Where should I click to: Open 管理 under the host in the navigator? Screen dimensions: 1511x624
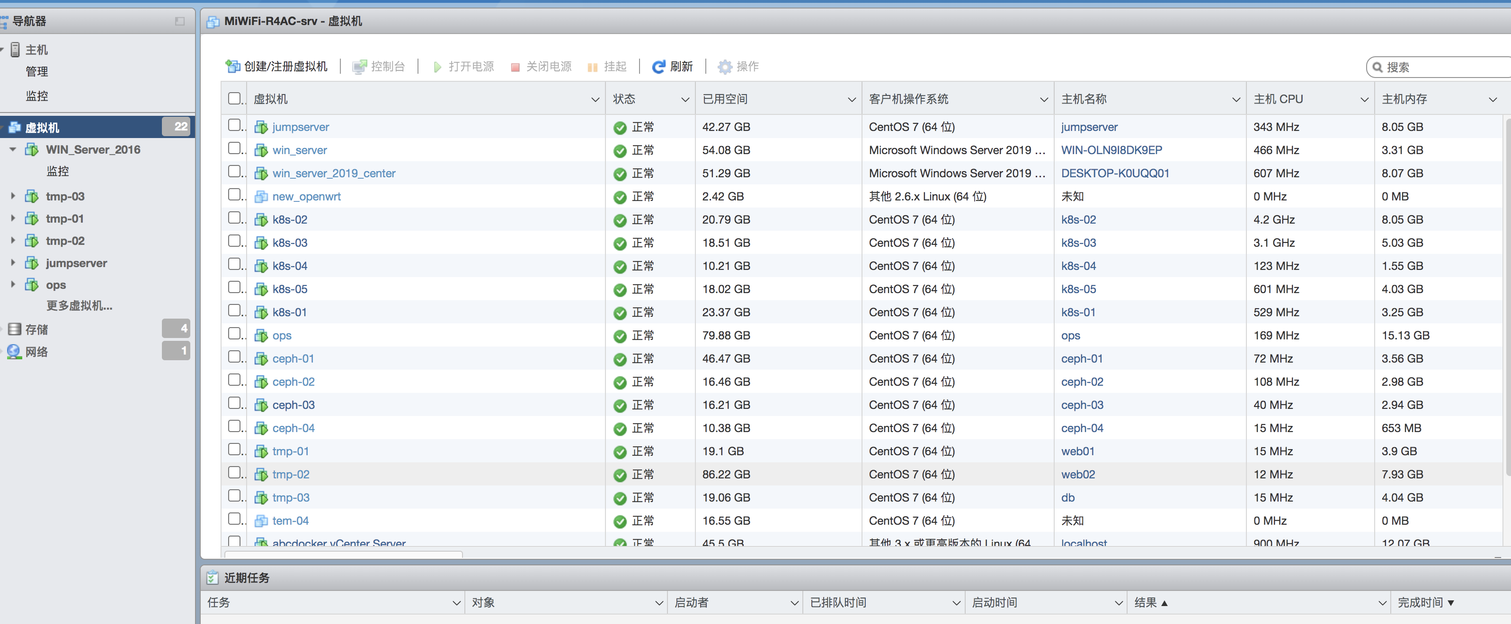coord(37,71)
